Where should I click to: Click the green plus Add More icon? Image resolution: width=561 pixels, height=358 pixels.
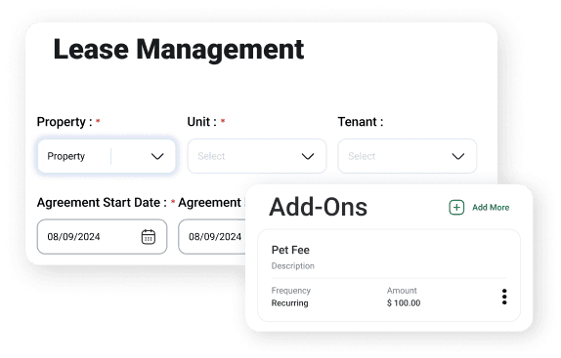(456, 208)
